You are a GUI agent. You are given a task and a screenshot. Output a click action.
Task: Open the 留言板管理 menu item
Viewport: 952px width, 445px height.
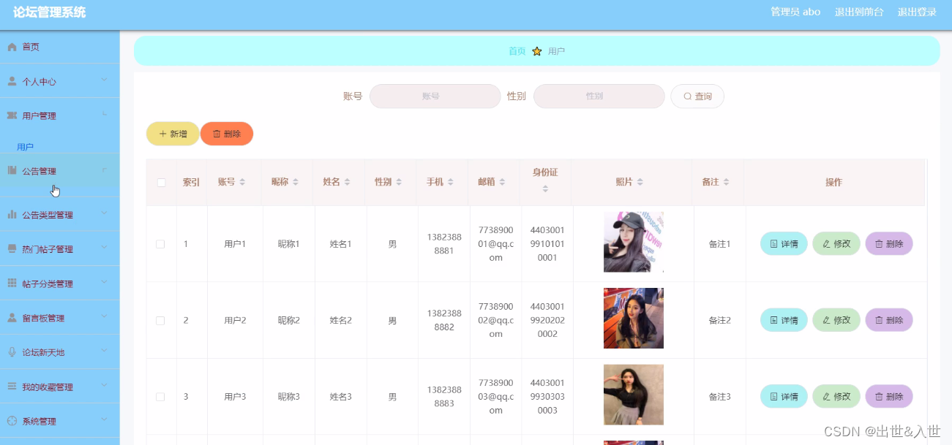44,318
